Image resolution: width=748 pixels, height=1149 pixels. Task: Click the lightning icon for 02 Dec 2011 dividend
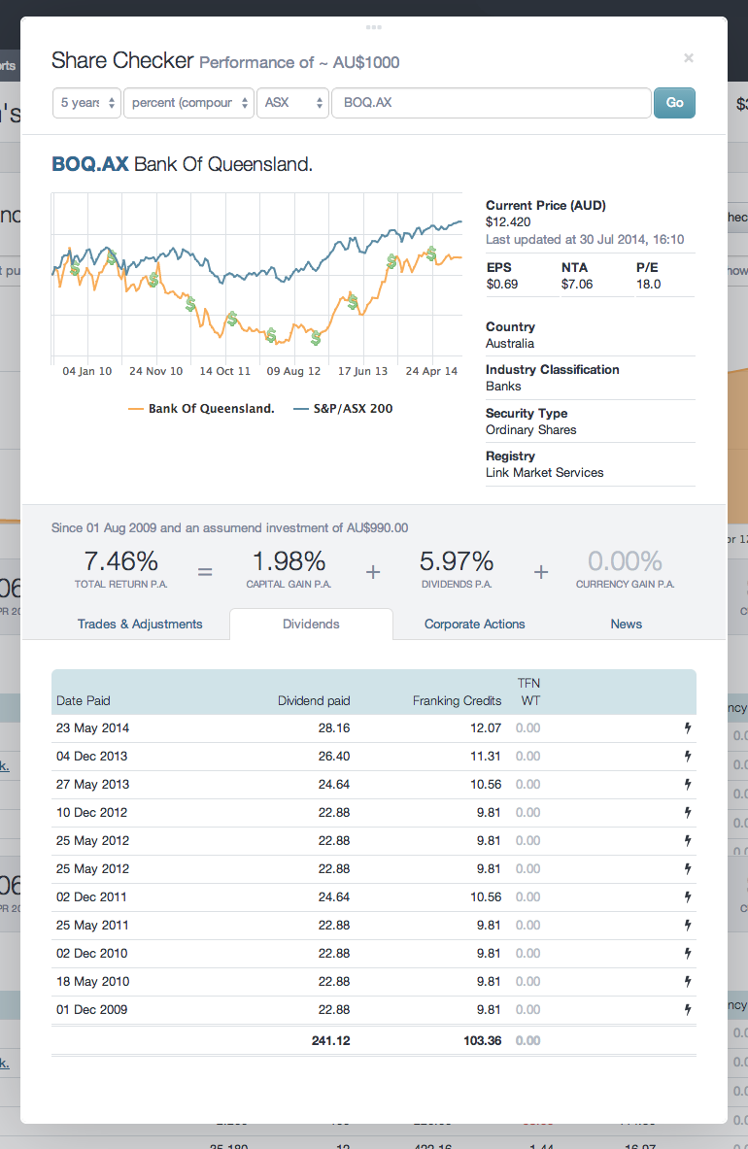point(688,896)
